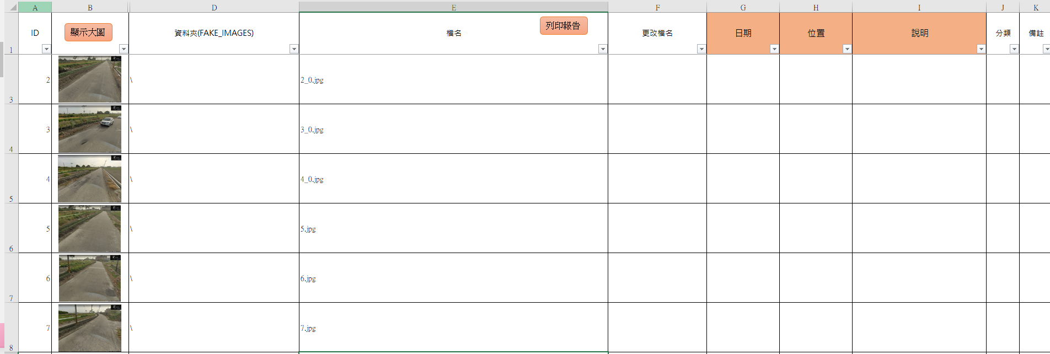Image resolution: width=1050 pixels, height=354 pixels.
Task: Select column H header
Action: [816, 7]
